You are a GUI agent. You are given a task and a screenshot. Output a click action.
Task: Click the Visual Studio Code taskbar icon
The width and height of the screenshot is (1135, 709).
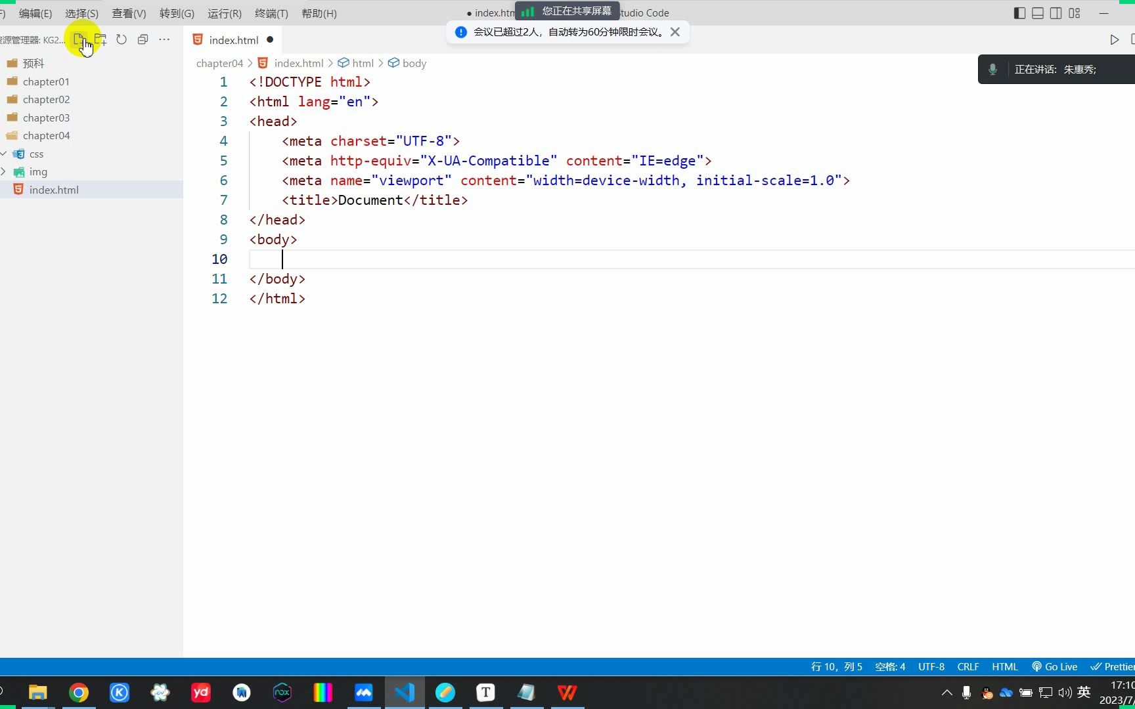pyautogui.click(x=405, y=692)
